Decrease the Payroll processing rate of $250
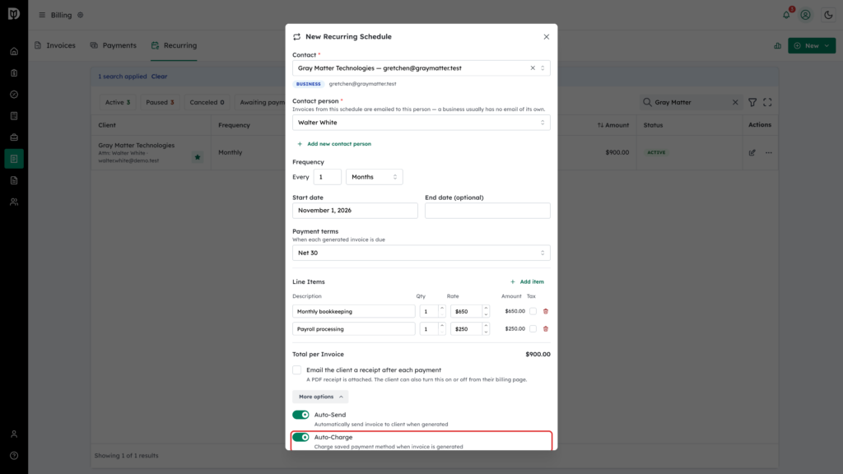 pos(486,332)
